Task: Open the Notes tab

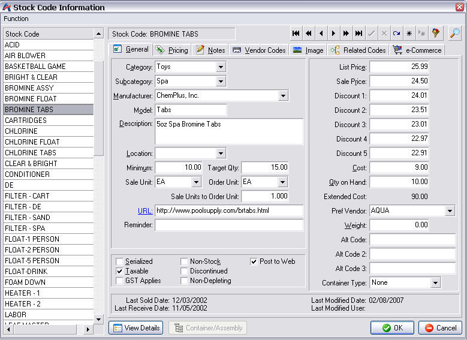Action: [x=210, y=50]
